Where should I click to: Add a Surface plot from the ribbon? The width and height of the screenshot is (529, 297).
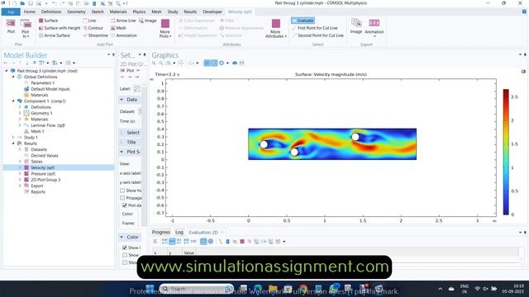[x=48, y=21]
